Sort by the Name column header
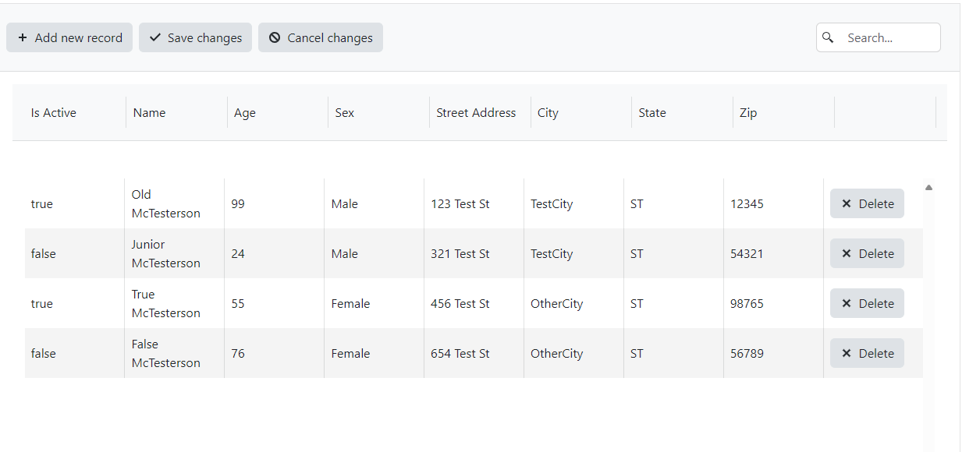Viewport: 962px width, 452px height. 150,112
